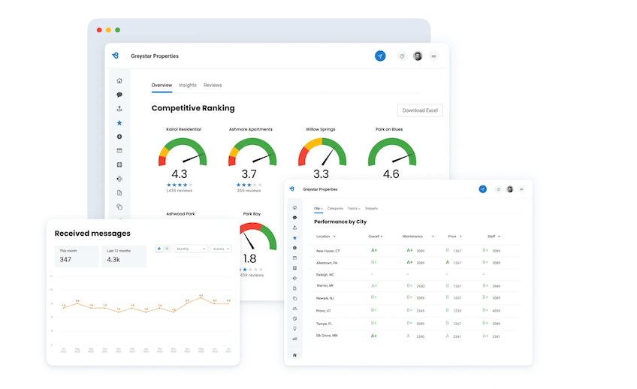
Task: Click the 1,439 reviews text
Action: point(180,191)
